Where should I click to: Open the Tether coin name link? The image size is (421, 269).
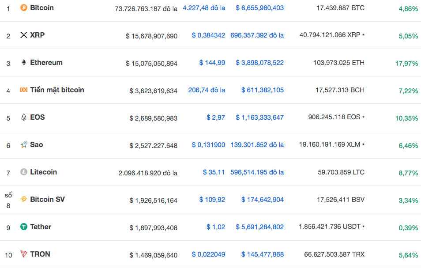[x=41, y=227]
